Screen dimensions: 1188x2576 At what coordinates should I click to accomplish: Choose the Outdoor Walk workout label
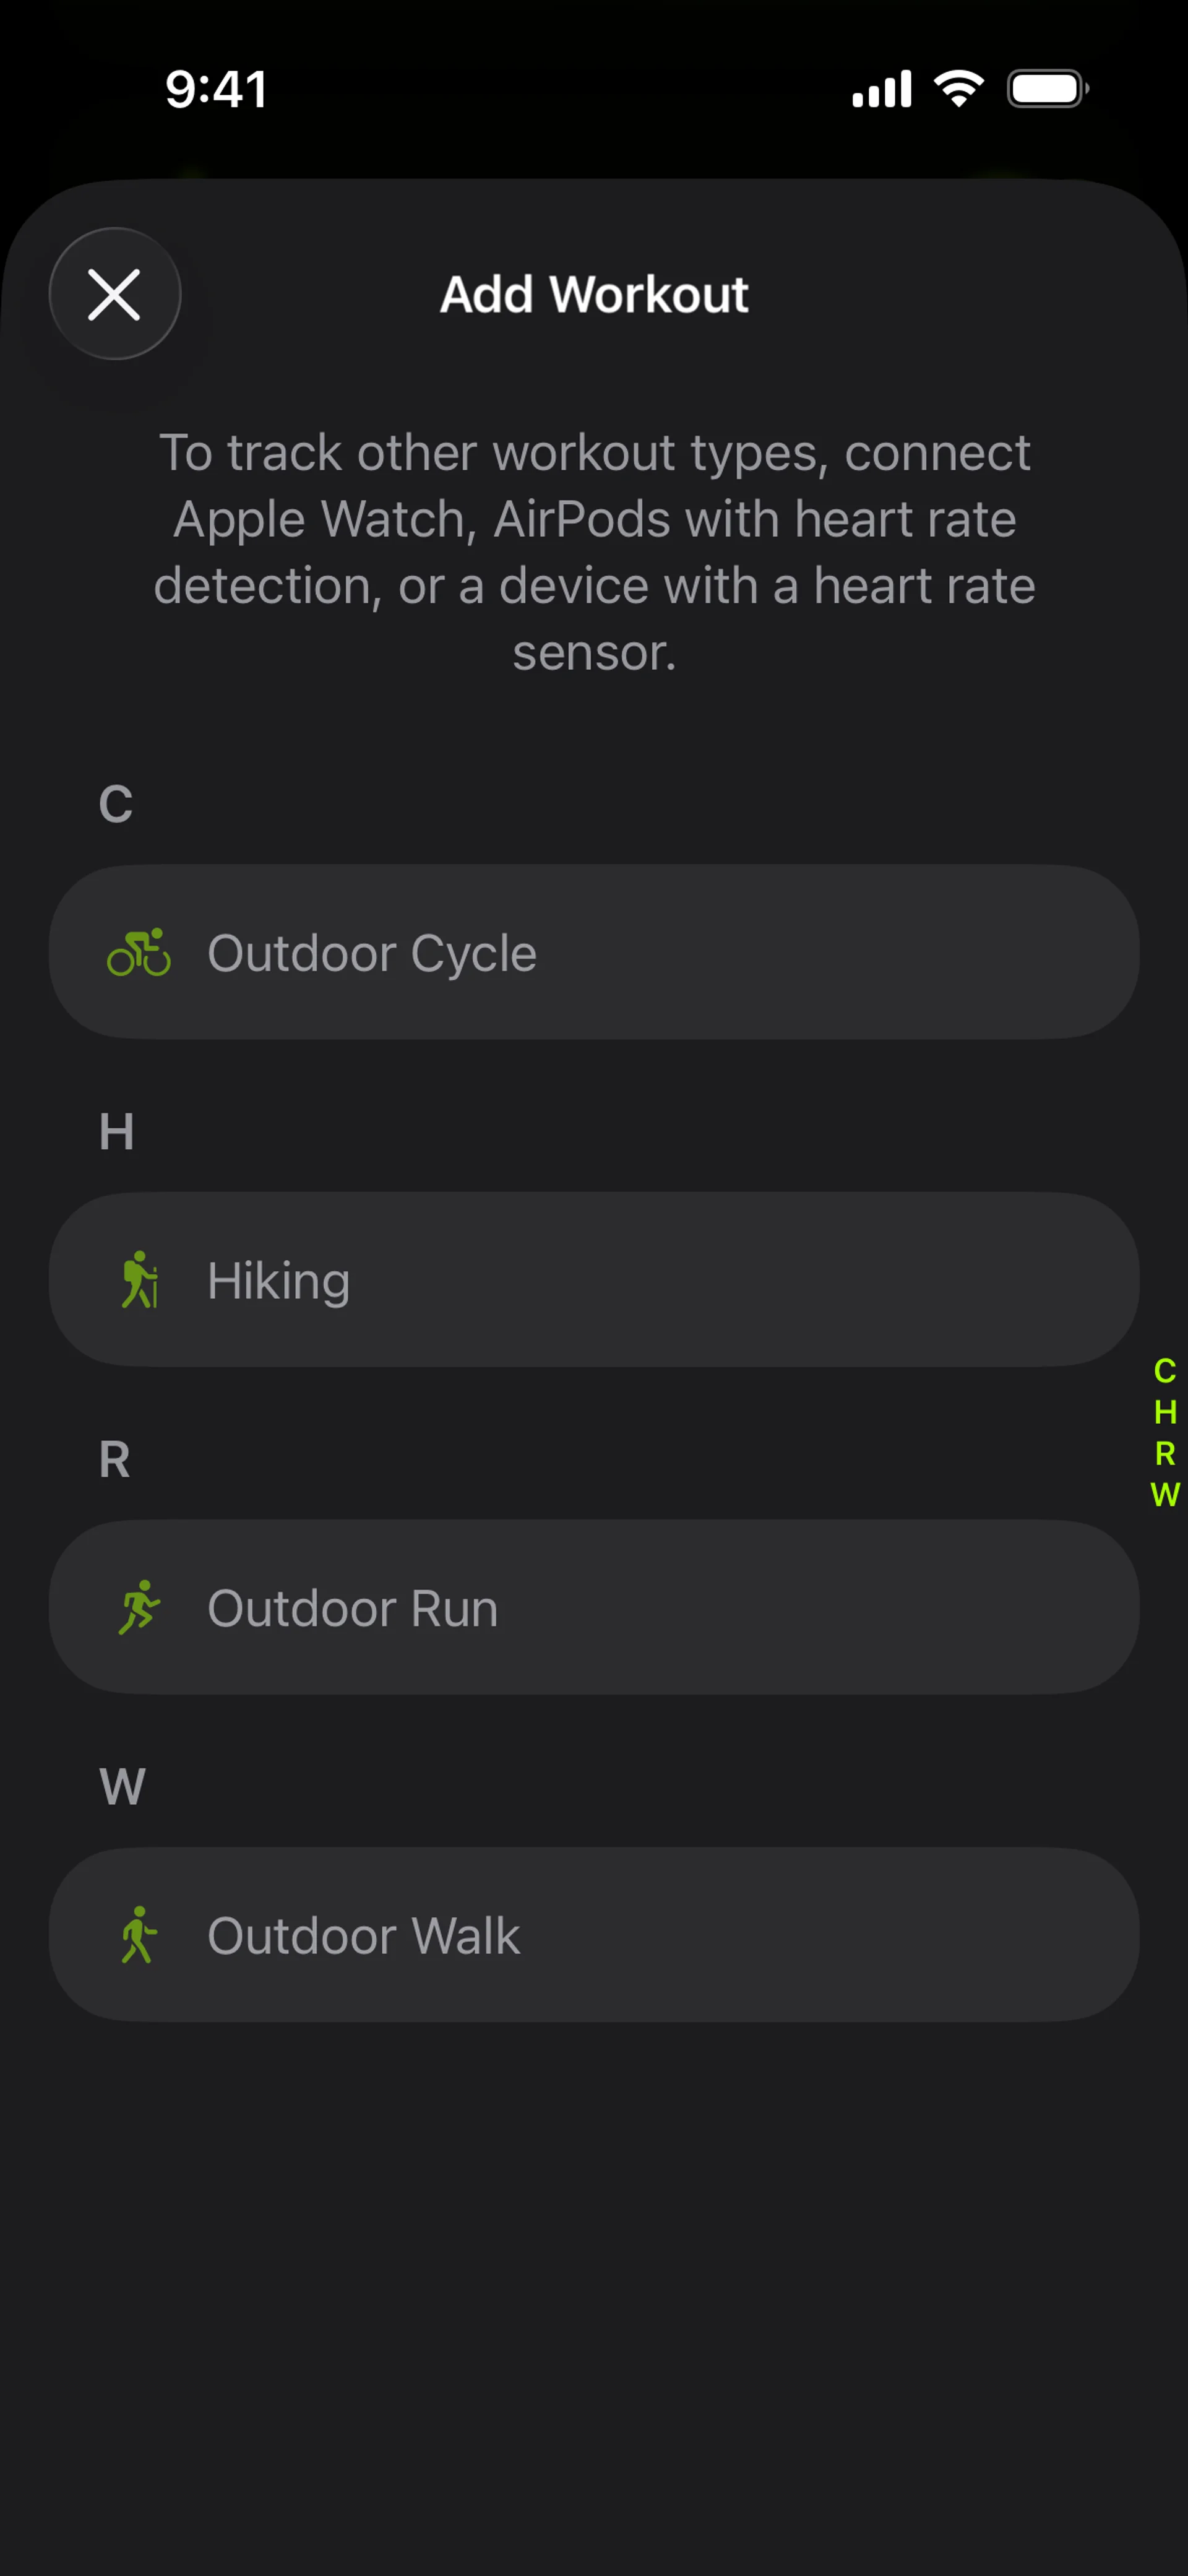(x=364, y=1936)
